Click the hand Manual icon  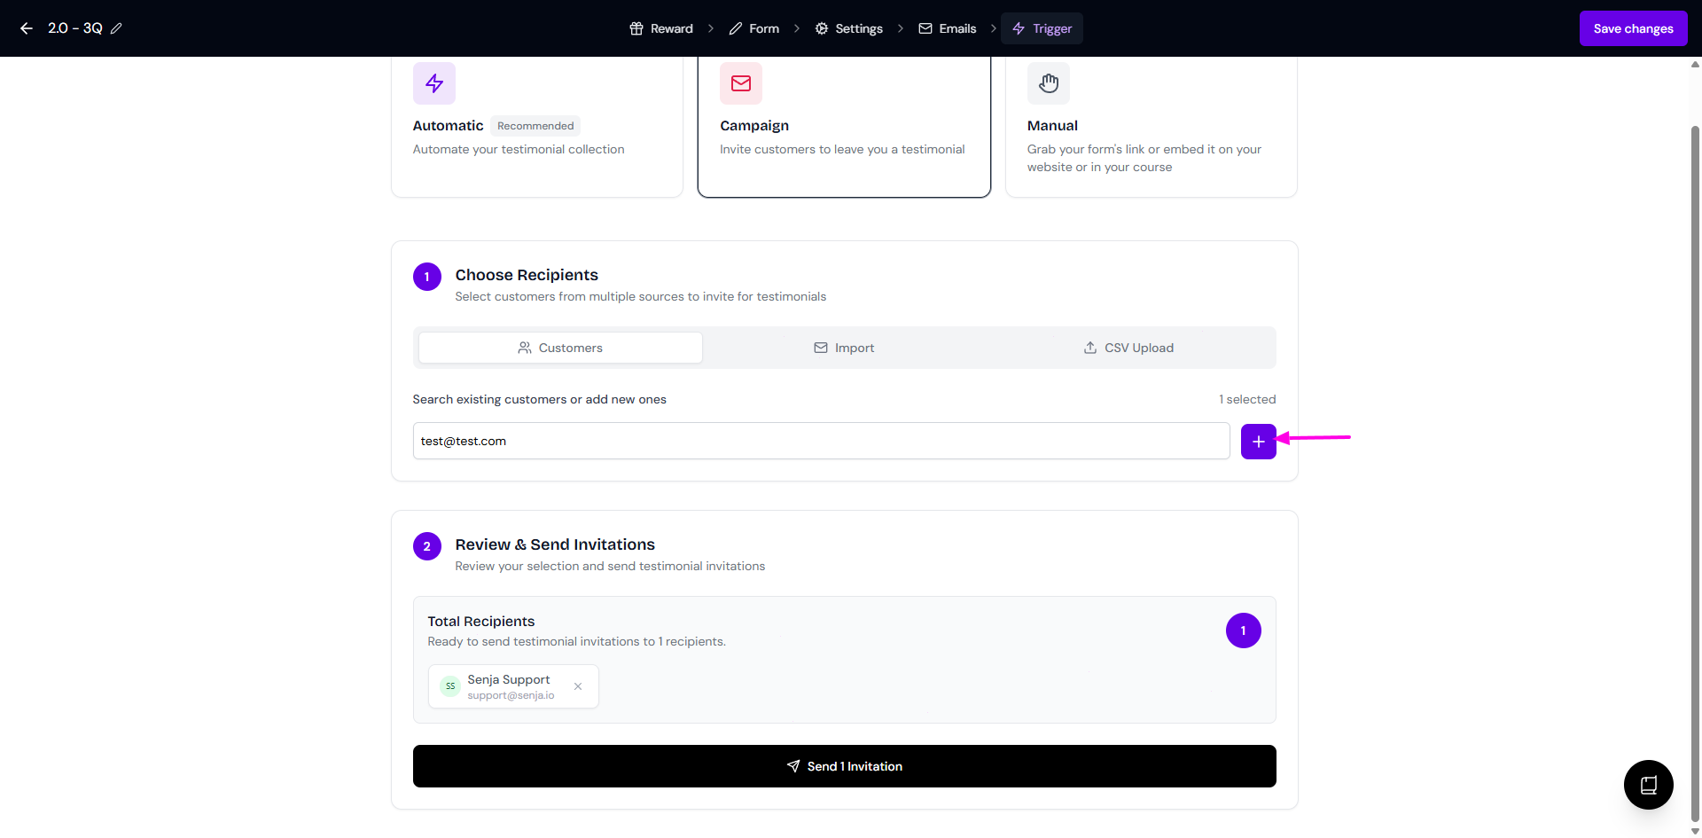1049,83
